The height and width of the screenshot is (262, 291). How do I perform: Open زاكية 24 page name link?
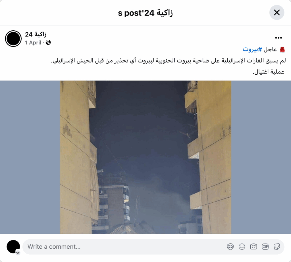(36, 34)
